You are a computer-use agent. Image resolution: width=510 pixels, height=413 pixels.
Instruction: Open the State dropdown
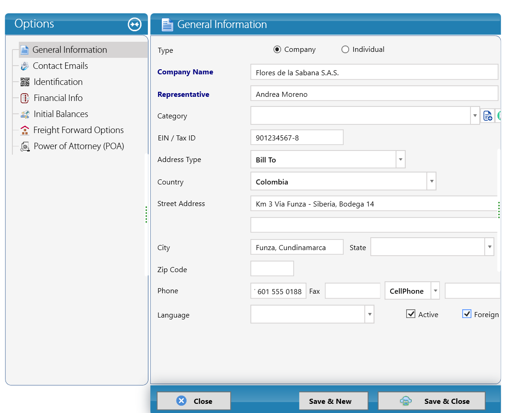[x=489, y=247]
